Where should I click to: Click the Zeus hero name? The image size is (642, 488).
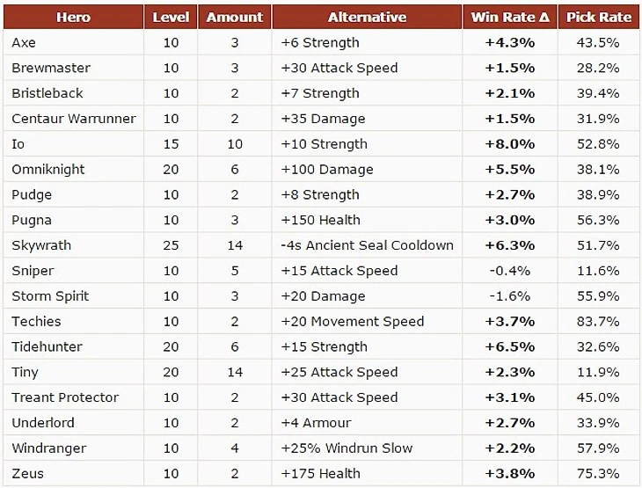coord(28,474)
